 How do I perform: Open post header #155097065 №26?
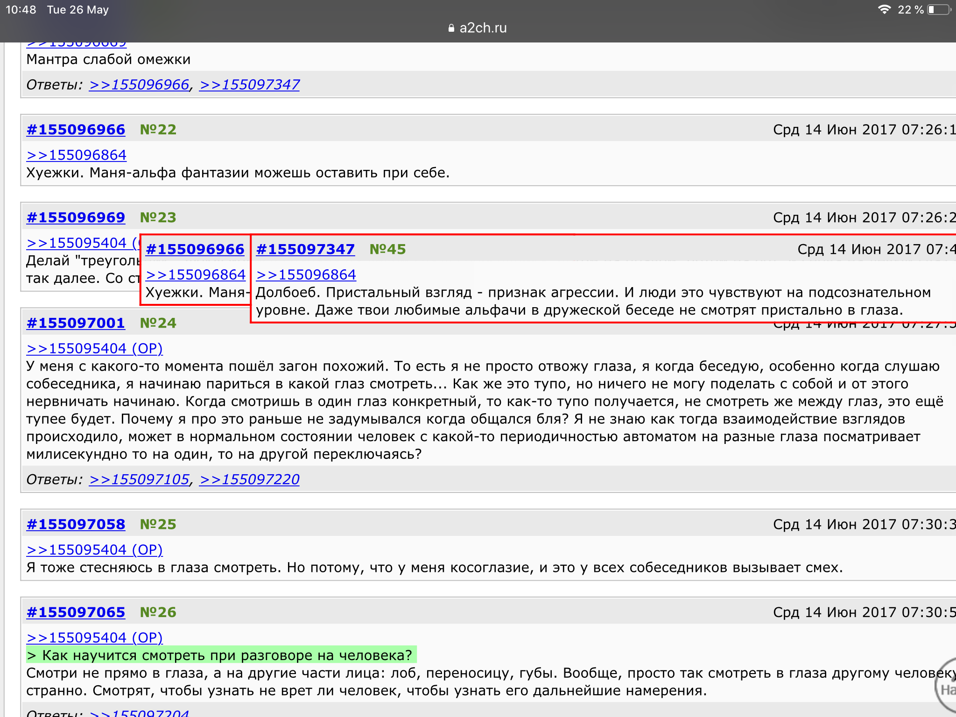pyautogui.click(x=76, y=612)
